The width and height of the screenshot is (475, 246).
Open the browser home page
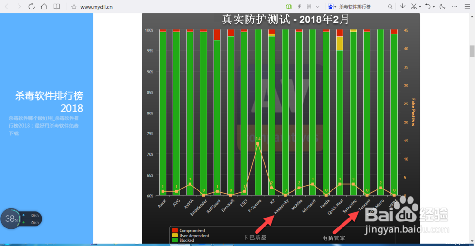tap(44, 7)
